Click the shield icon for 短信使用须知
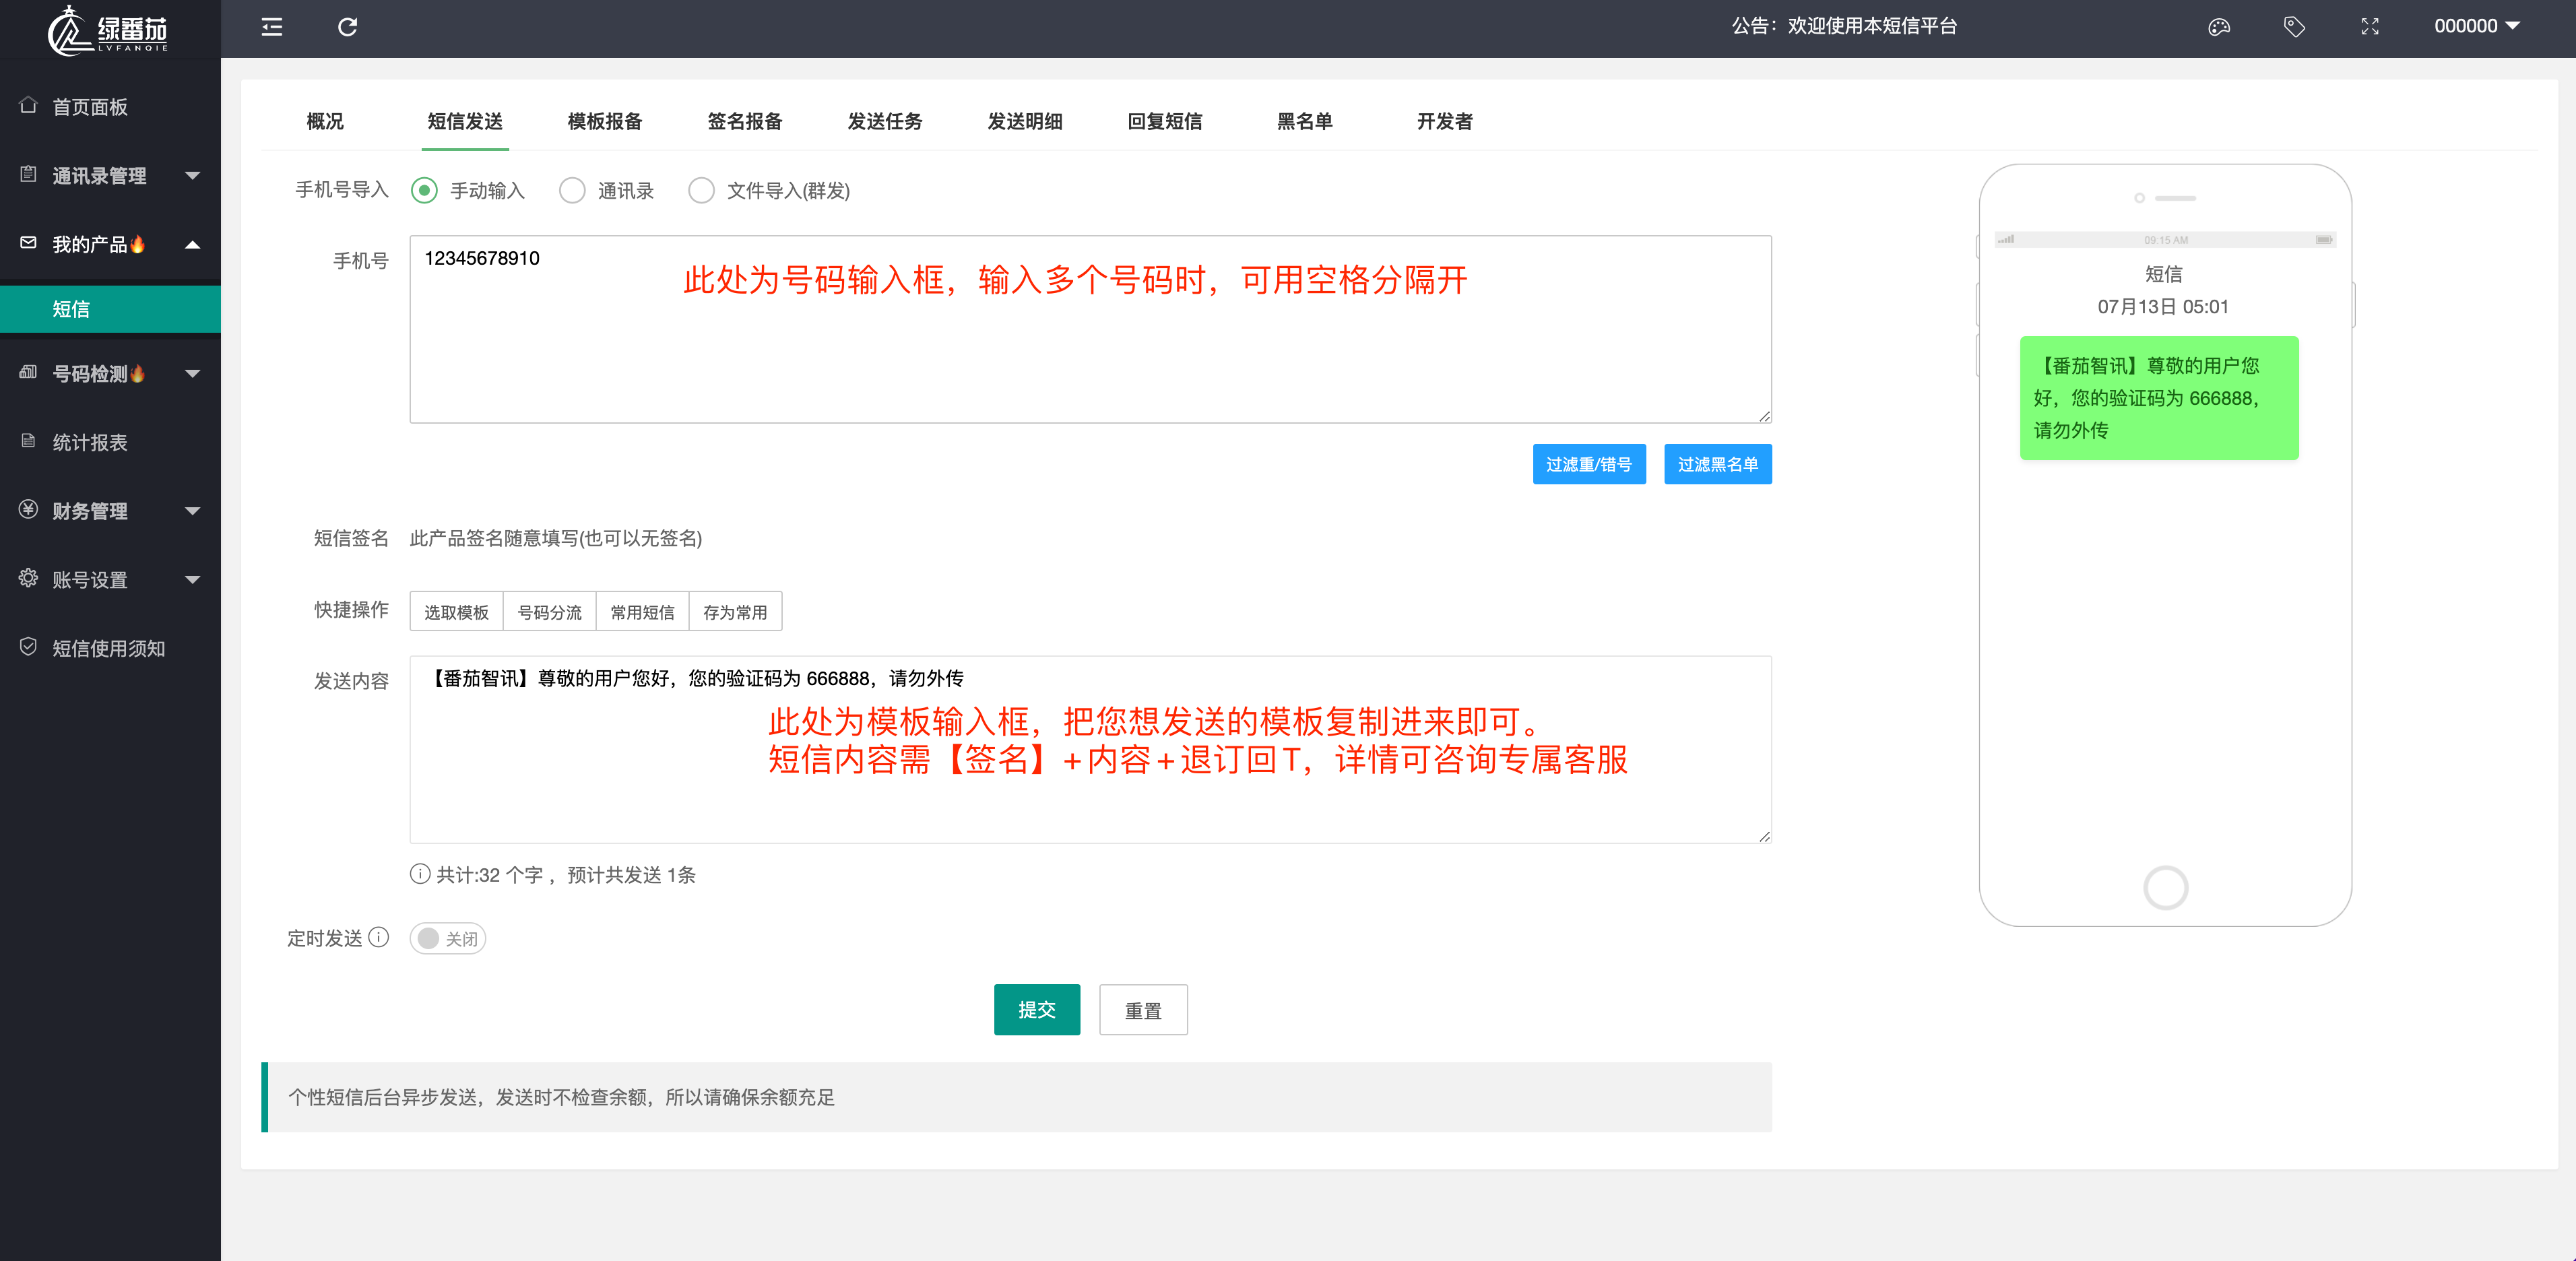 (x=28, y=647)
